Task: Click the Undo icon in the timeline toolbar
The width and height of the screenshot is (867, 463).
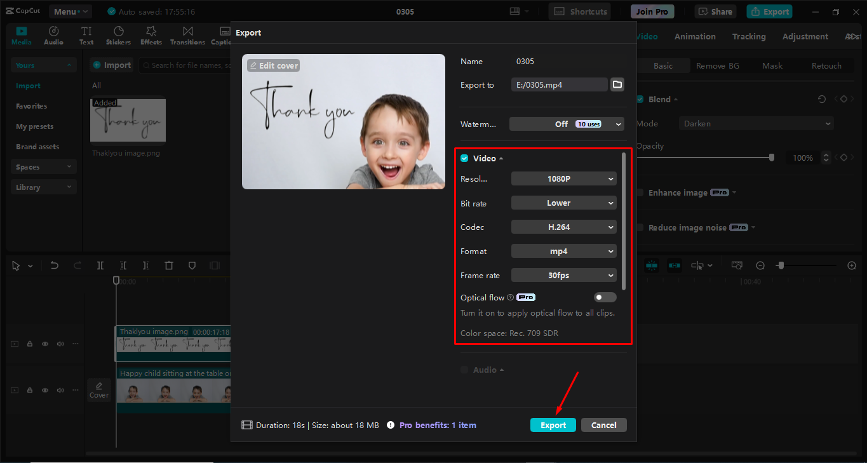Action: [x=54, y=265]
